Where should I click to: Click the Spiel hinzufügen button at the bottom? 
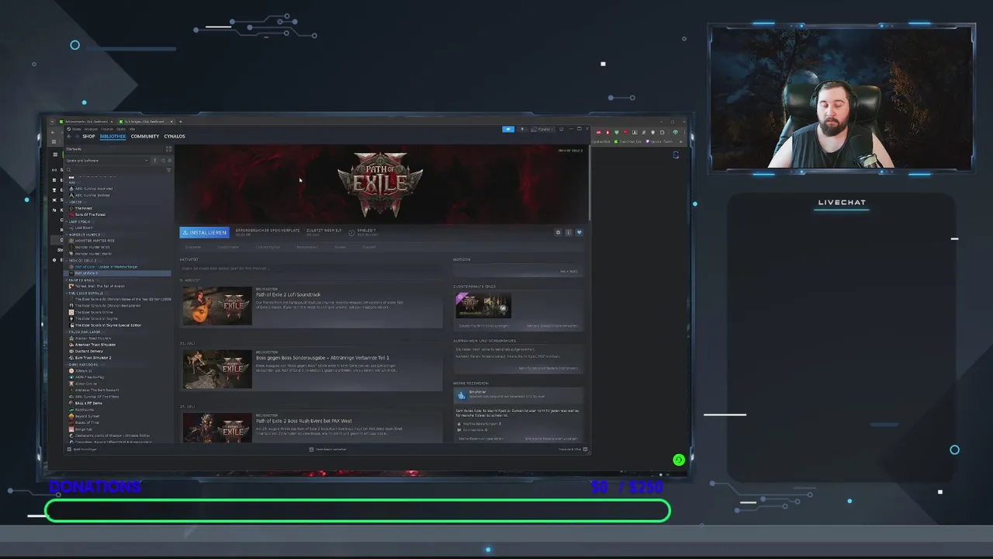pyautogui.click(x=82, y=450)
